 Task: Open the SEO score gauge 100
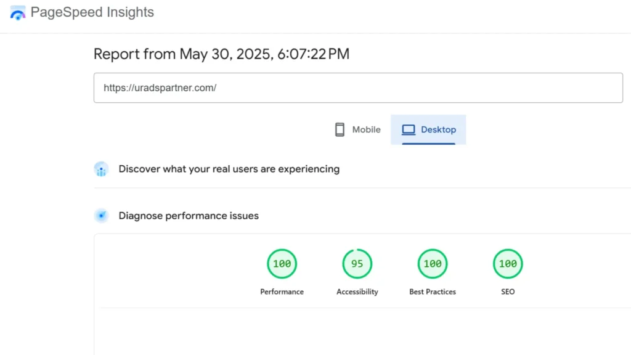tap(508, 264)
